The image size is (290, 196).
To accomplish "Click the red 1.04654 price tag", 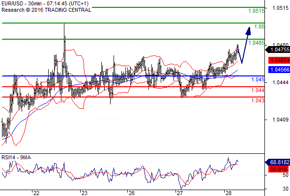I will (x=279, y=60).
